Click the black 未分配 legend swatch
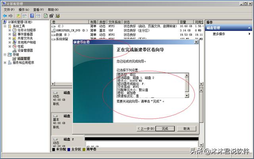Viewport: 254px width, 159px height. click(x=54, y=149)
